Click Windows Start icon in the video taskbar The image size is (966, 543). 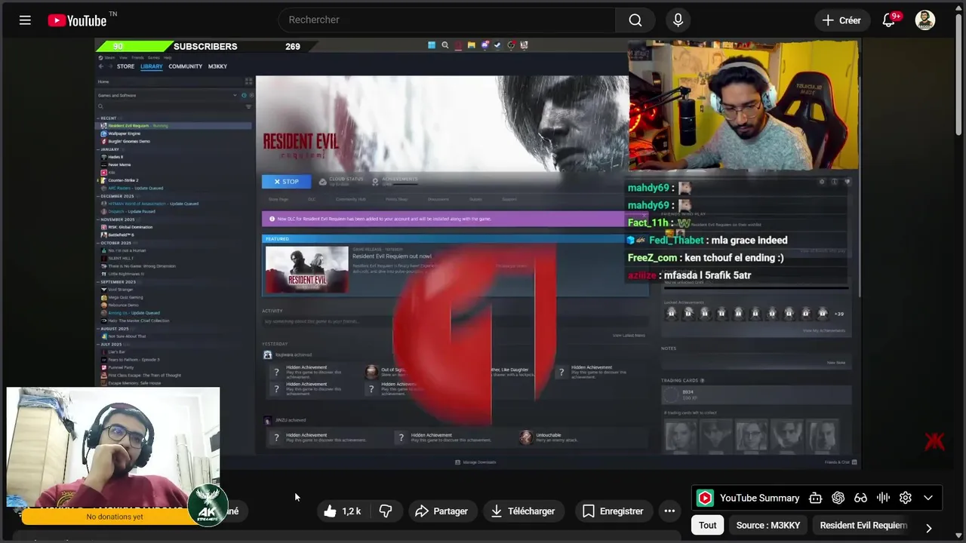[432, 45]
